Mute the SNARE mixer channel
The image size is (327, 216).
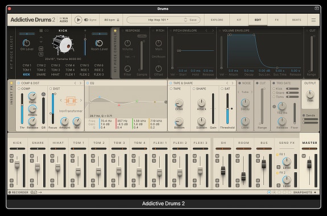click(x=32, y=156)
